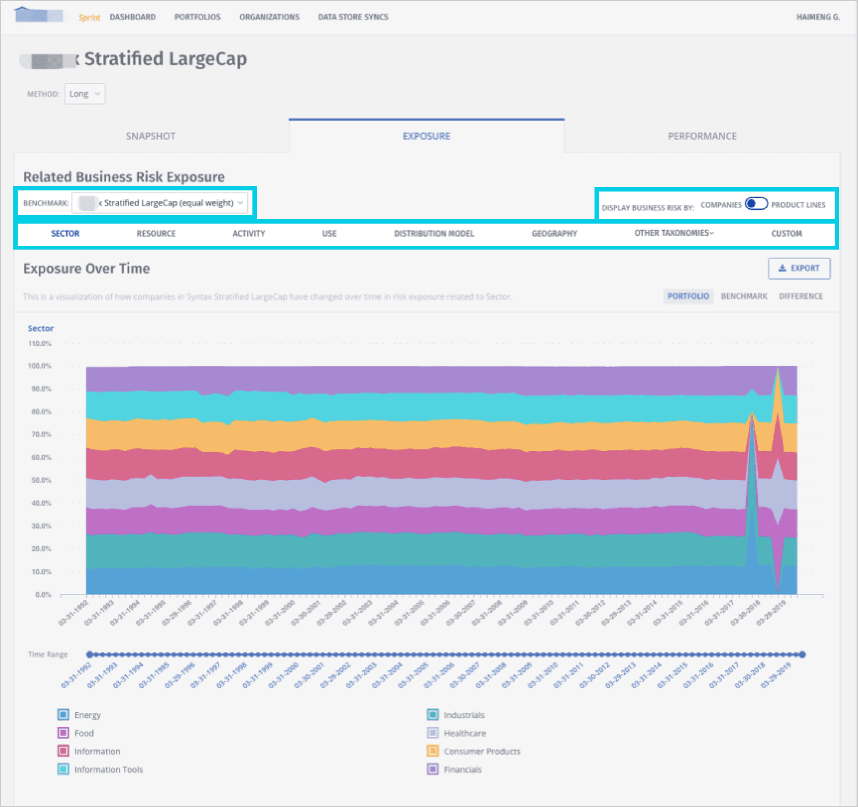The height and width of the screenshot is (807, 858).
Task: Click Related Business Risk Exposure heading
Action: [x=124, y=177]
